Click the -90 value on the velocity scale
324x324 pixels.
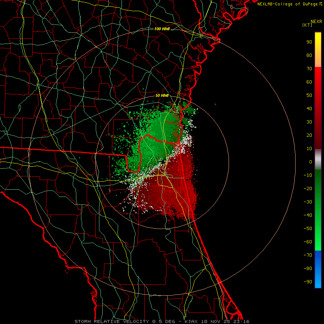coord(308,282)
